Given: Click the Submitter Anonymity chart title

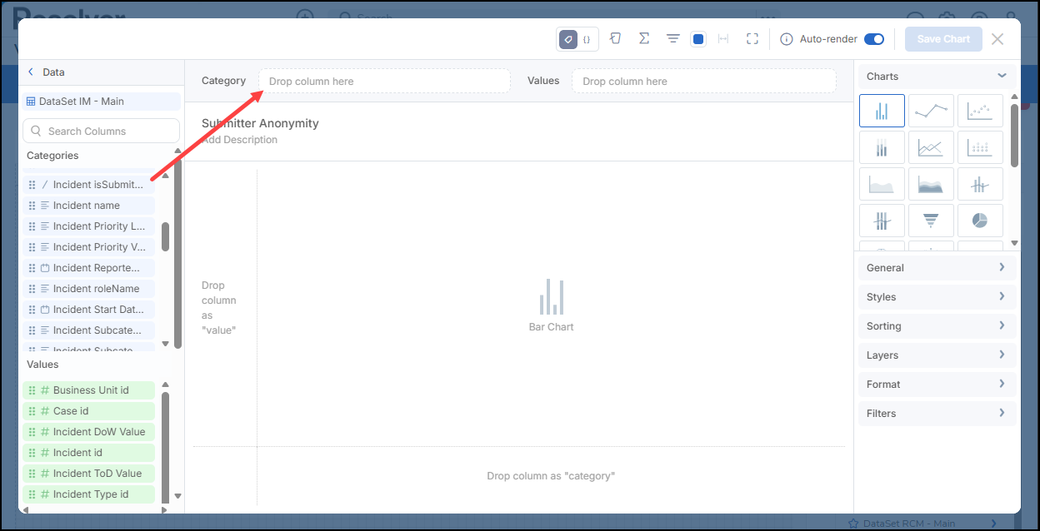Looking at the screenshot, I should (x=260, y=123).
